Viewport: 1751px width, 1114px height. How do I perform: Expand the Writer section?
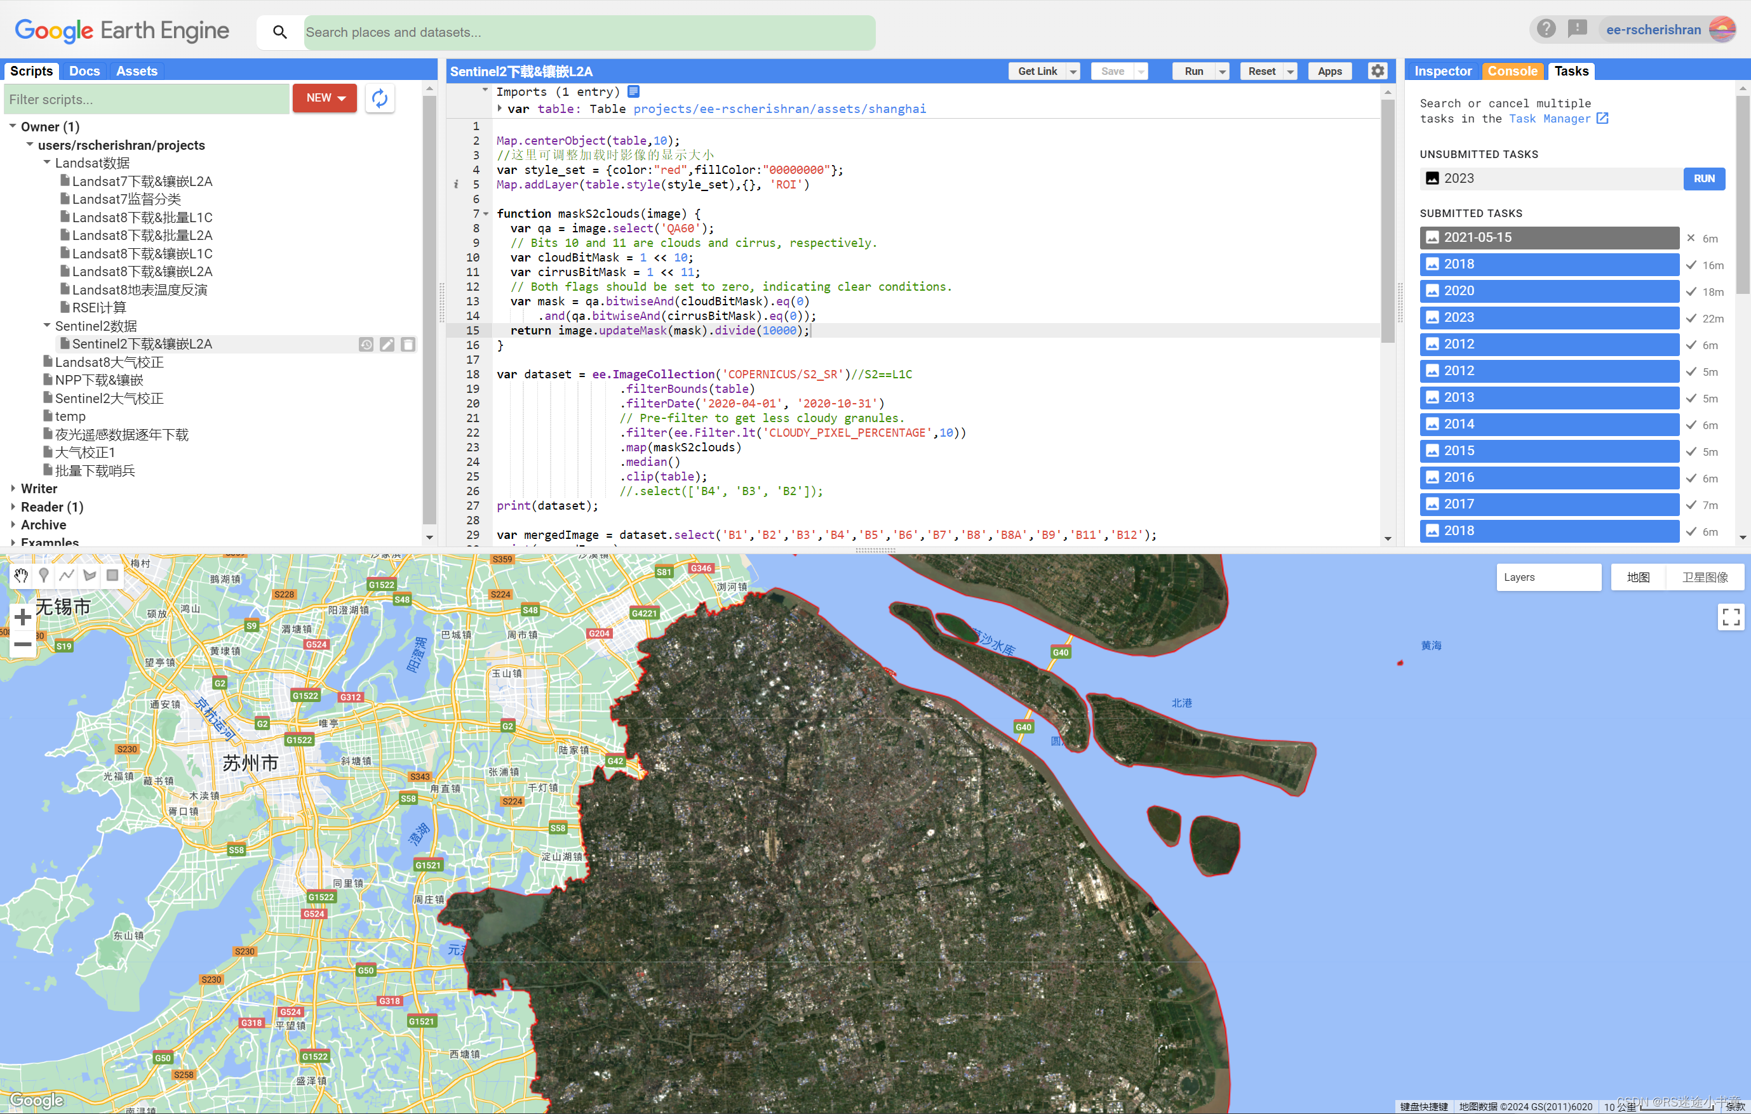click(x=13, y=488)
